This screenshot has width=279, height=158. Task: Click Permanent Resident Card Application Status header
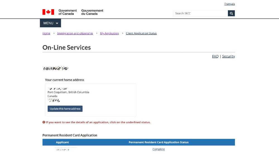pyautogui.click(x=158, y=142)
